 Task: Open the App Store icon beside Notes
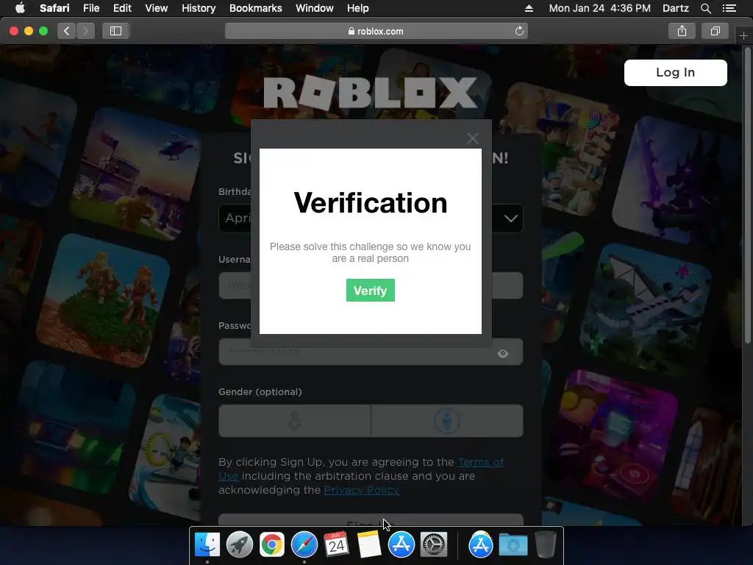(x=401, y=545)
